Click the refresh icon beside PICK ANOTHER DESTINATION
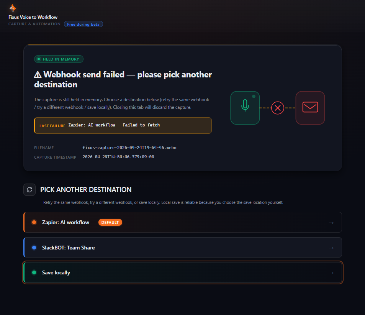 pos(29,189)
